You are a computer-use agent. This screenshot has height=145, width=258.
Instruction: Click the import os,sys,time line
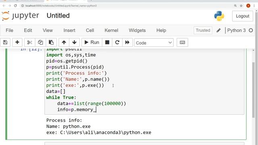(71, 55)
